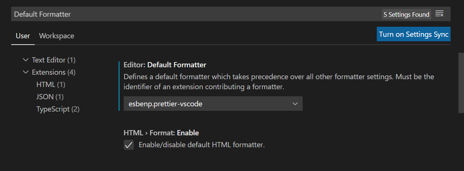Select Extensions (4) in the settings tree
The image size is (464, 171).
[54, 72]
